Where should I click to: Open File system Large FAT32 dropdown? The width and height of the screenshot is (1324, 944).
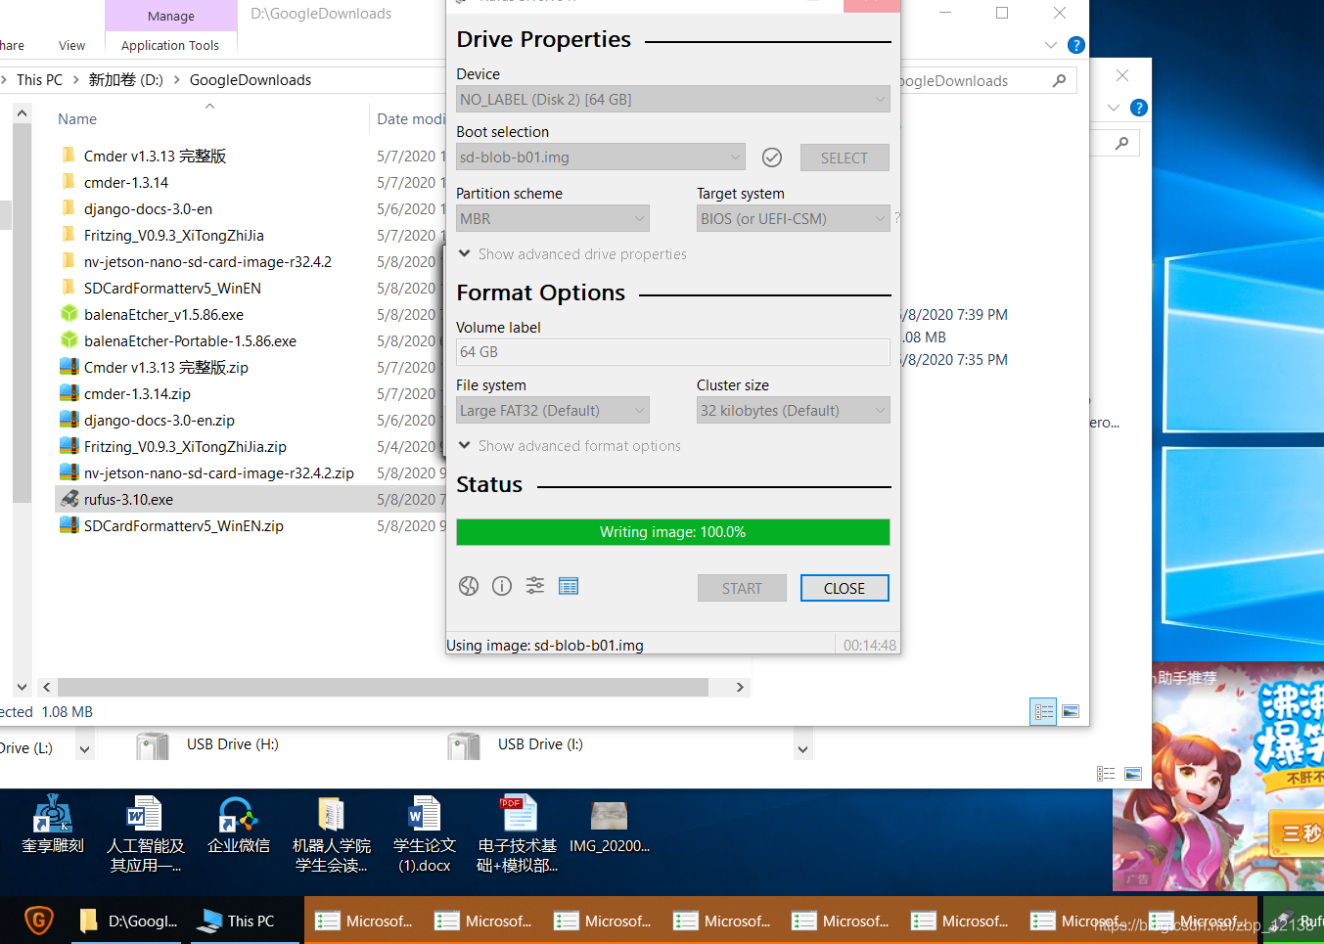tap(553, 410)
